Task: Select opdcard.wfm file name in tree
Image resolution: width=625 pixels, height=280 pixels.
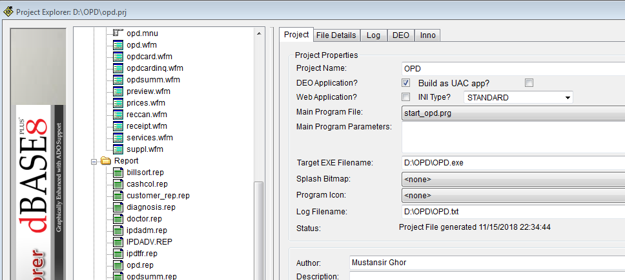Action: [150, 57]
